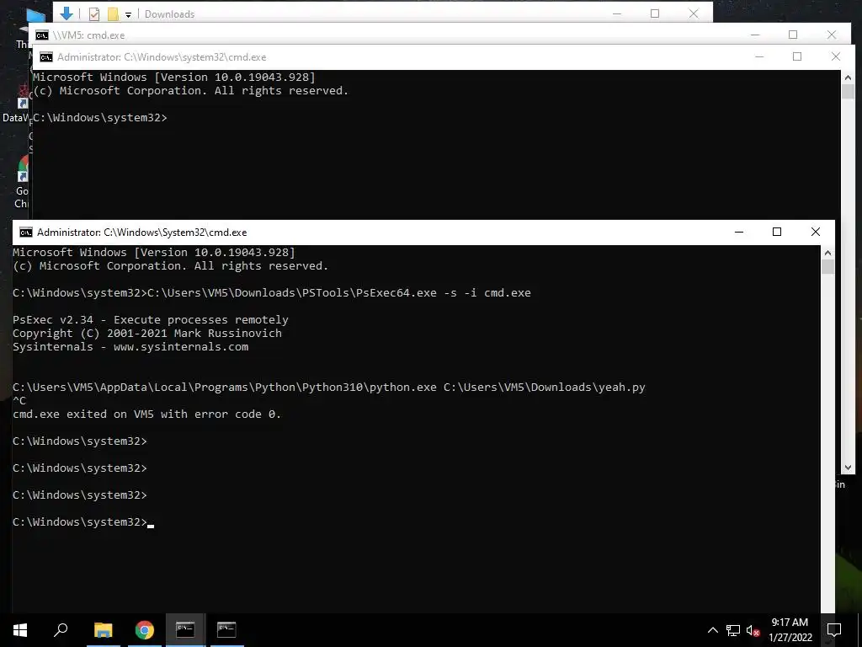Click 'Copyright (C) 2001-2021 Mark Russinovich' line

[x=147, y=334]
